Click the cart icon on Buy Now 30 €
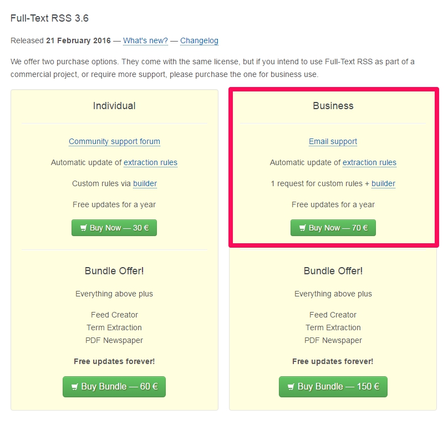 point(83,228)
